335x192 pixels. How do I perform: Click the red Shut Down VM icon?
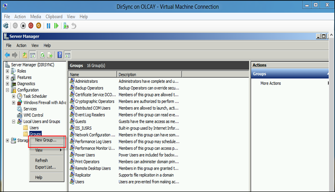coord(31,26)
